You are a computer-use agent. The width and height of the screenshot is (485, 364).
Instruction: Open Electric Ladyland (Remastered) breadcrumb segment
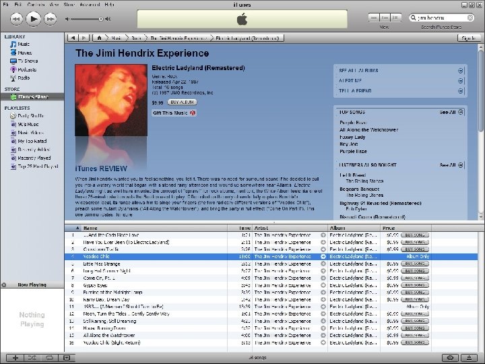[x=247, y=38]
